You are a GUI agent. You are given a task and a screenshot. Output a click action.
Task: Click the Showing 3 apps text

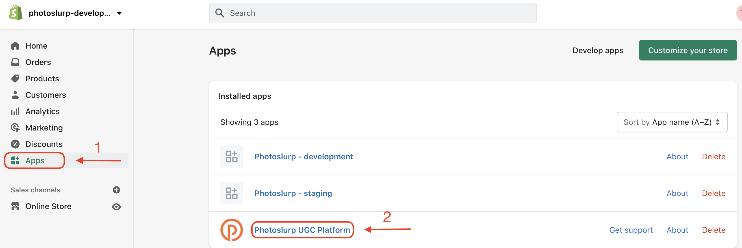coord(249,122)
